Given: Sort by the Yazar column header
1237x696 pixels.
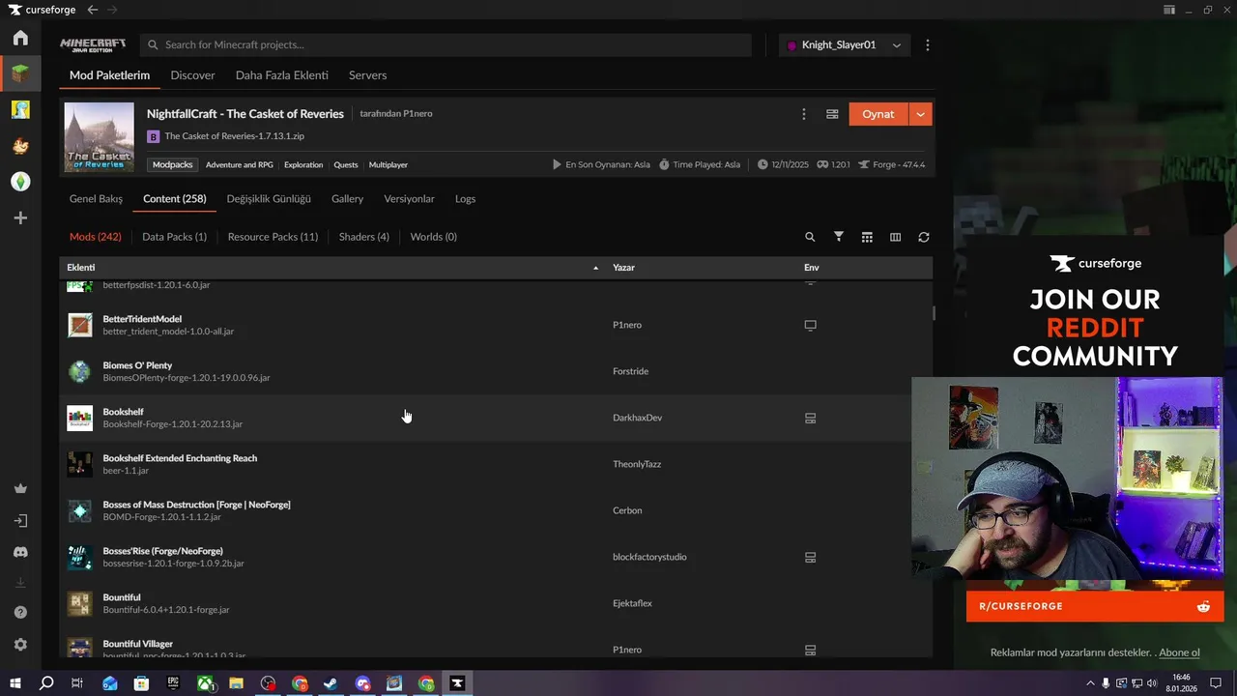Looking at the screenshot, I should (x=623, y=268).
